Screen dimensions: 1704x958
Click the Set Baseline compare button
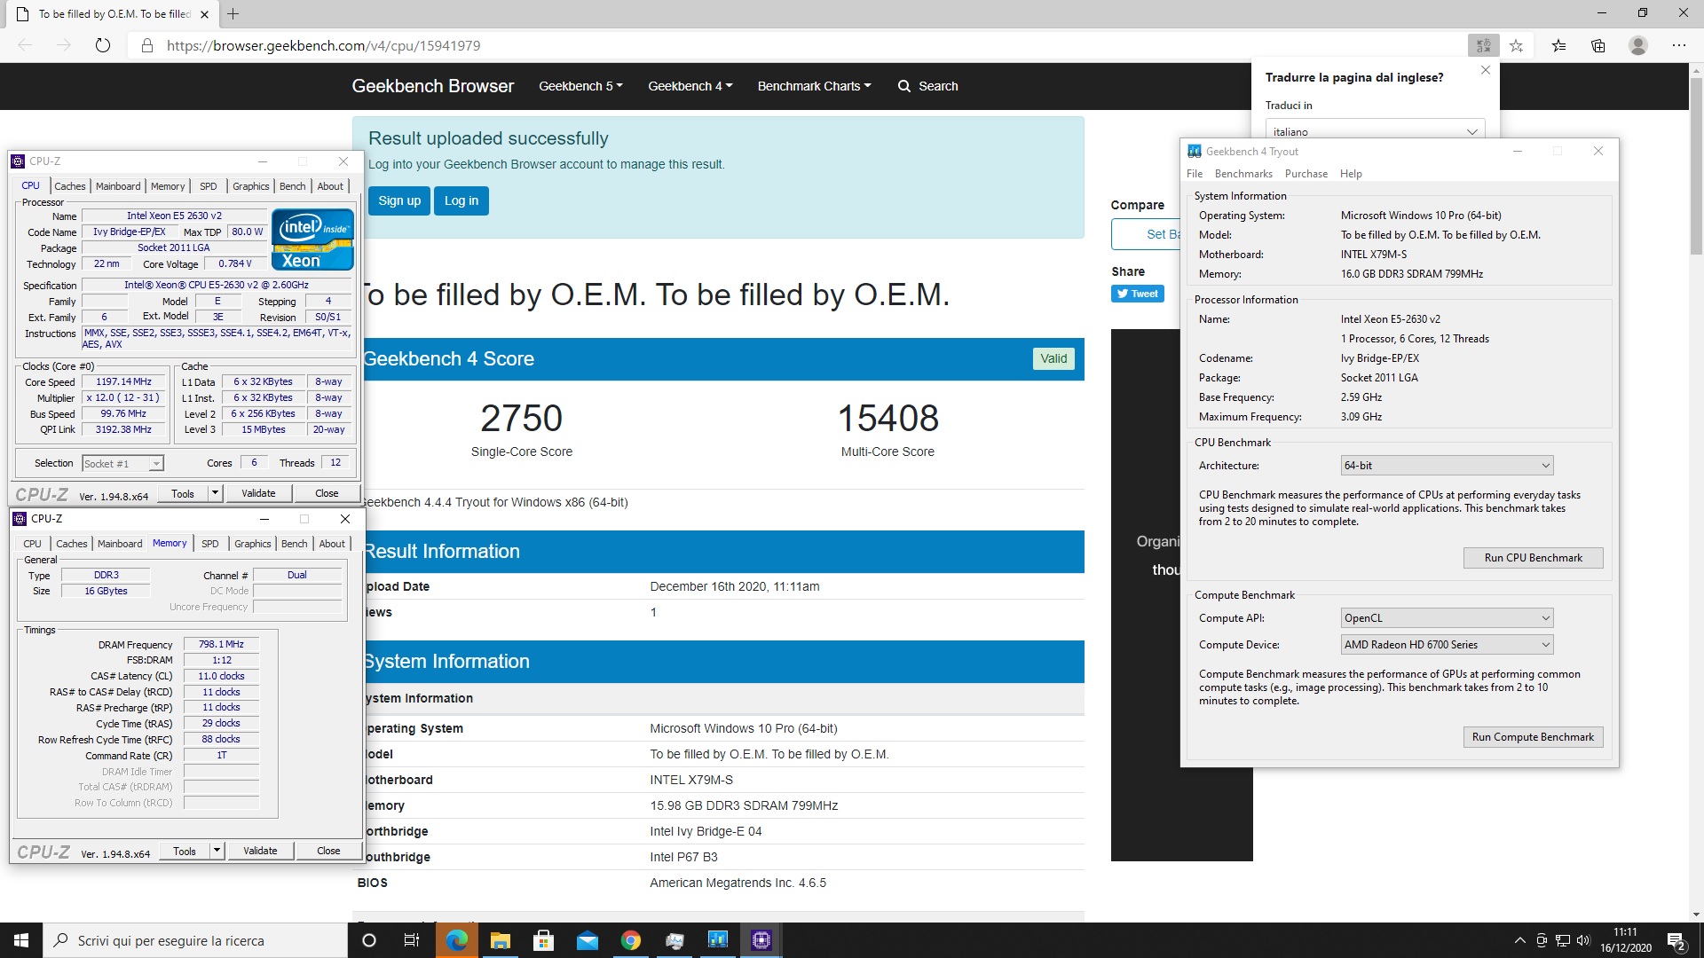[1147, 234]
